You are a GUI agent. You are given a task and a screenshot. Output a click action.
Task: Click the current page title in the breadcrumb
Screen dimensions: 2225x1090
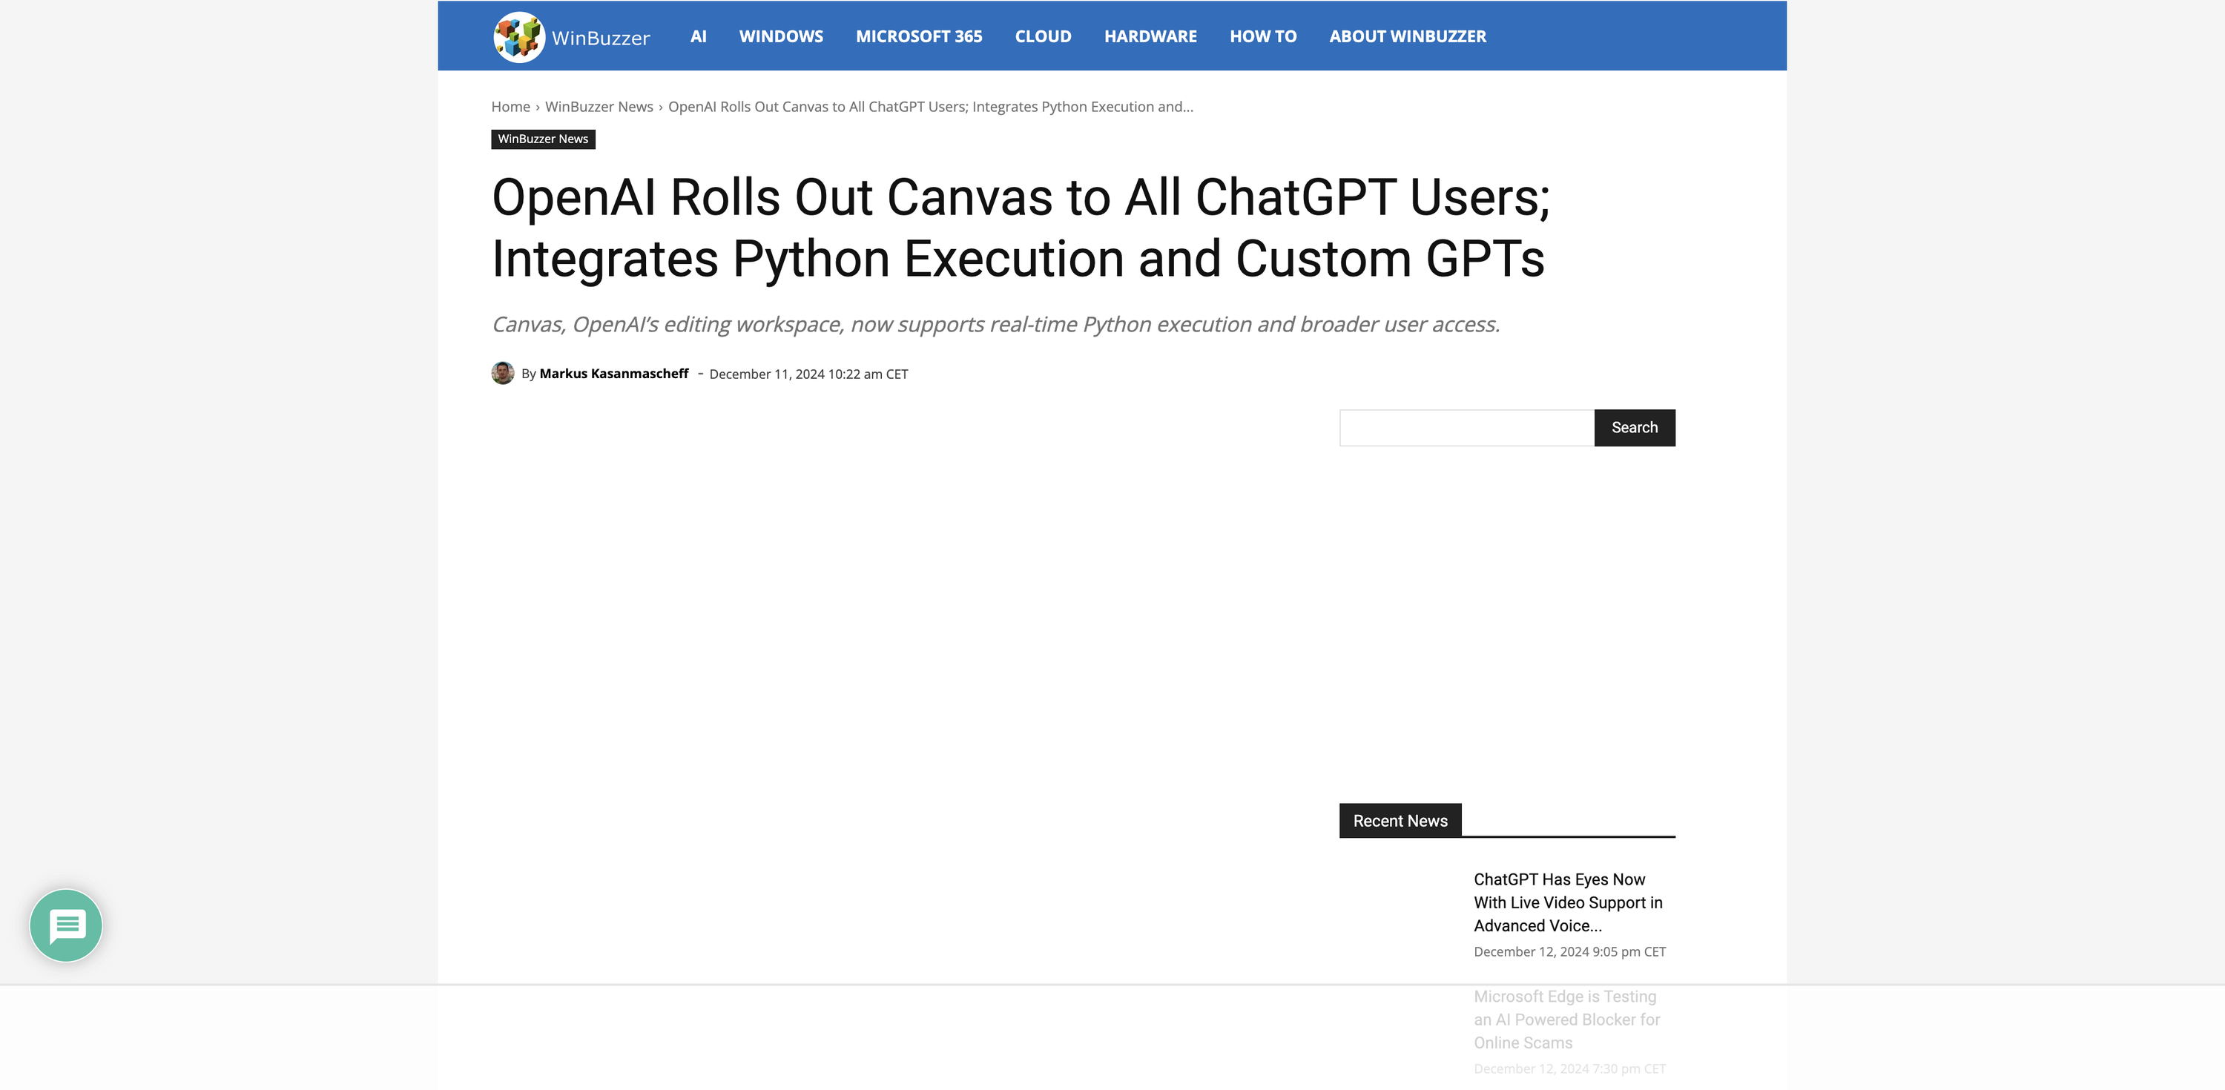[x=930, y=107]
